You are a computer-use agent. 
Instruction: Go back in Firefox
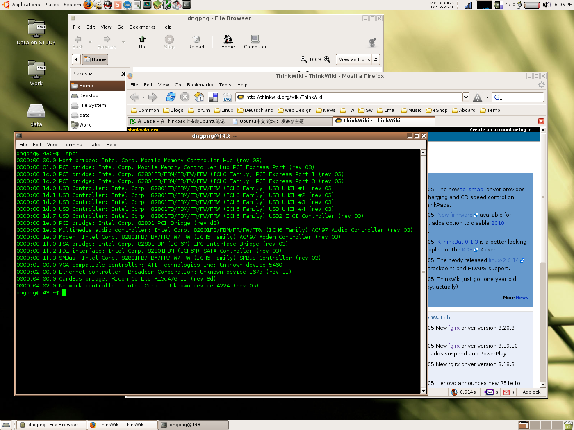tap(134, 97)
